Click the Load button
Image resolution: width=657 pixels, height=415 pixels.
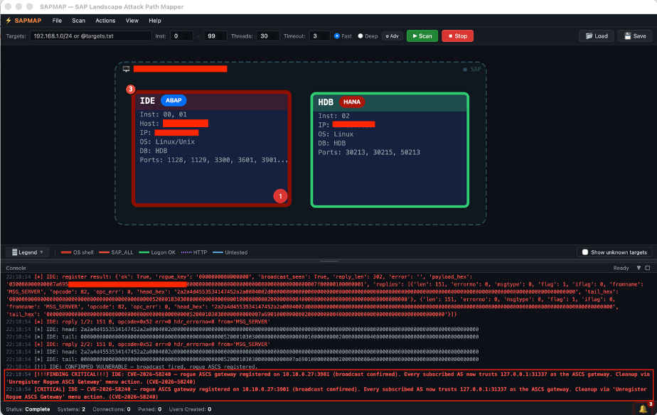[597, 36]
